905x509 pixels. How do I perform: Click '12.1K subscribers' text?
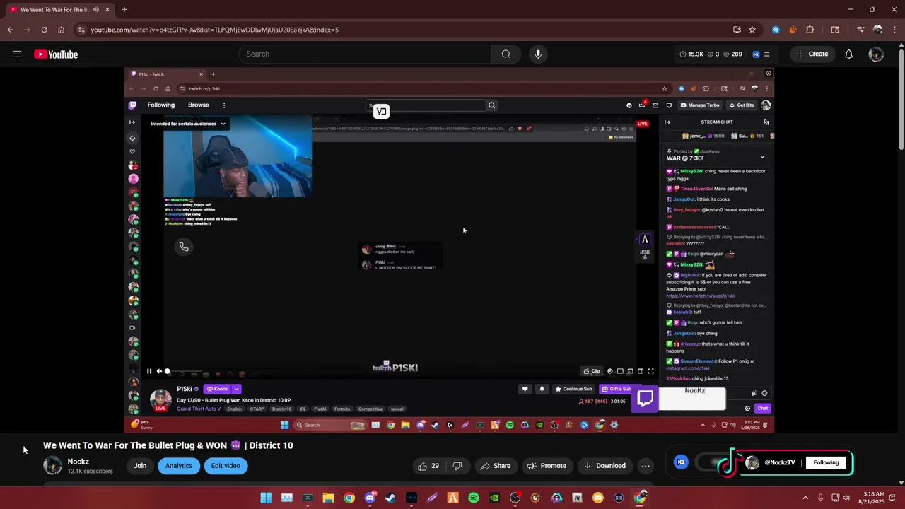90,472
